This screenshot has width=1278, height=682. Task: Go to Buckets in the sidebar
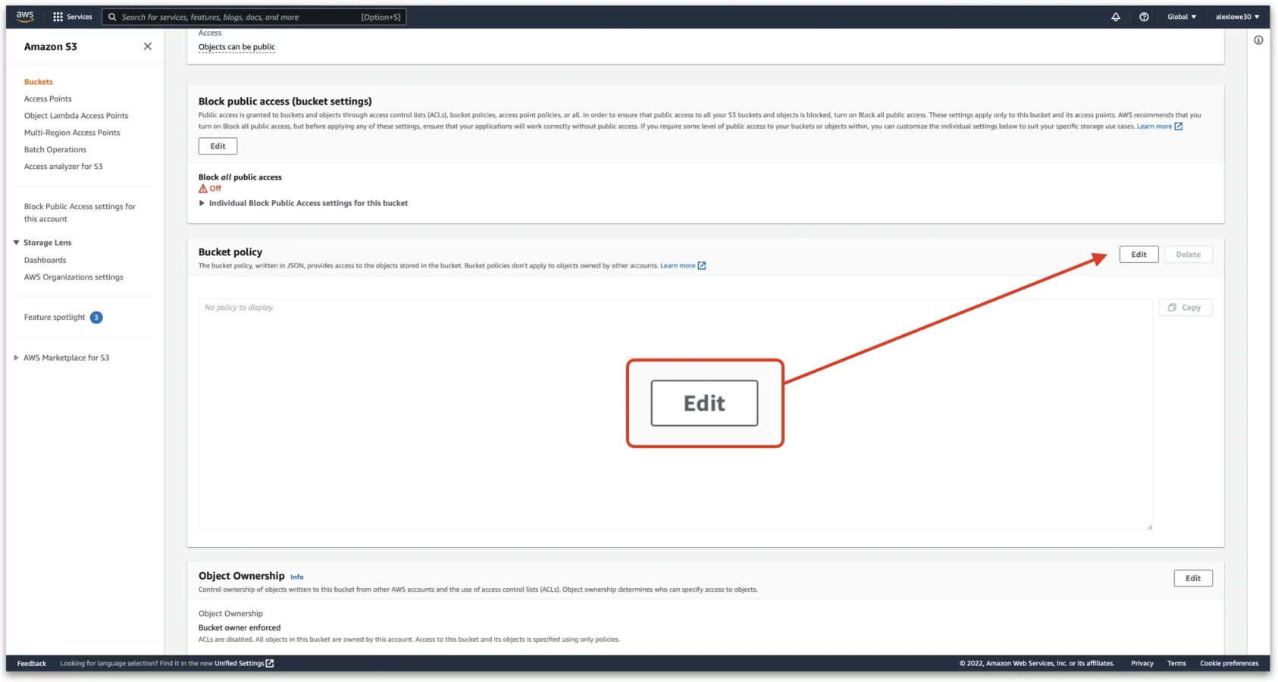(39, 82)
